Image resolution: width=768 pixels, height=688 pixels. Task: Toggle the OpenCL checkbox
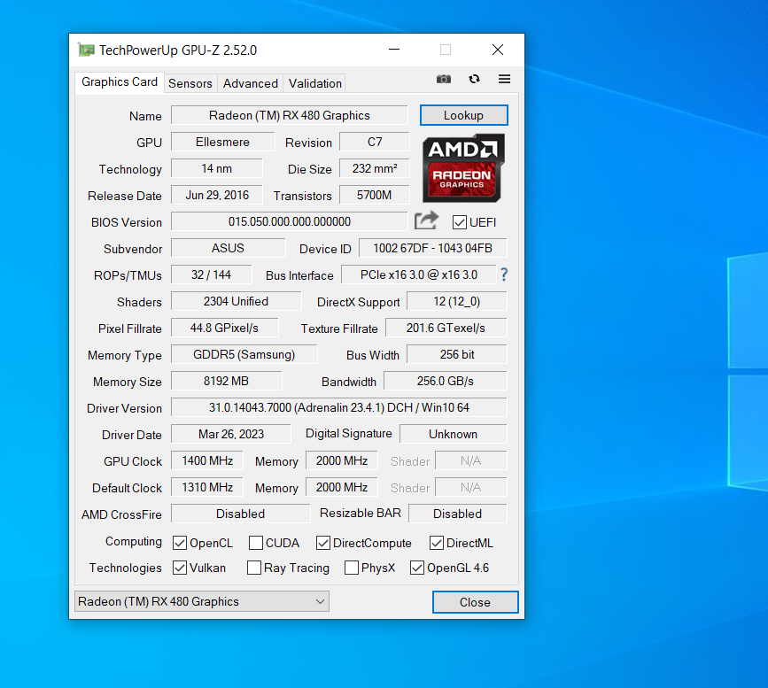[x=180, y=543]
